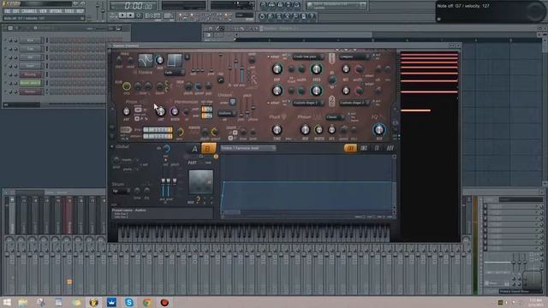Click the Prism amount knob
Viewport: 548px width, 308px height.
[x=127, y=111]
